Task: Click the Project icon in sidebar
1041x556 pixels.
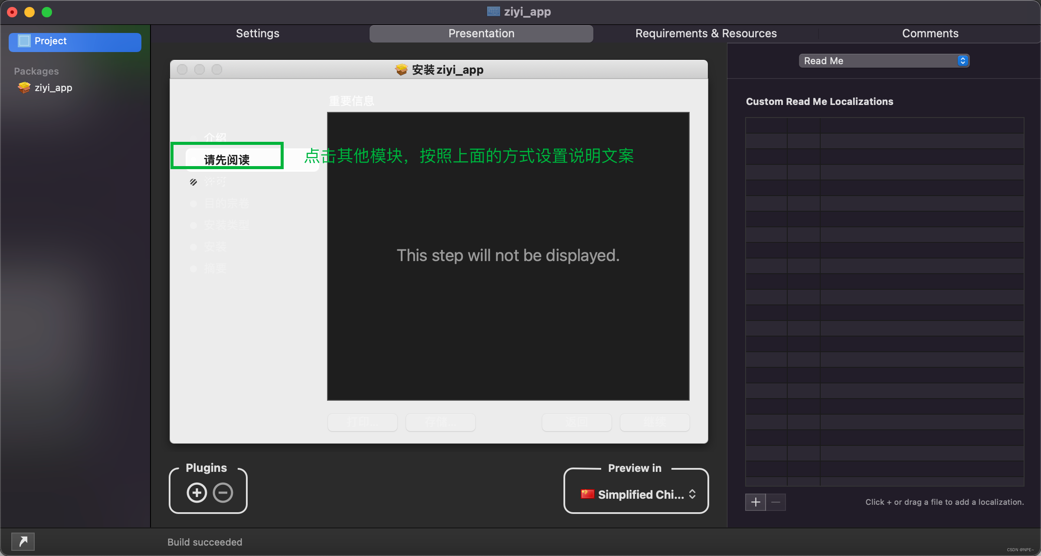Action: (24, 41)
